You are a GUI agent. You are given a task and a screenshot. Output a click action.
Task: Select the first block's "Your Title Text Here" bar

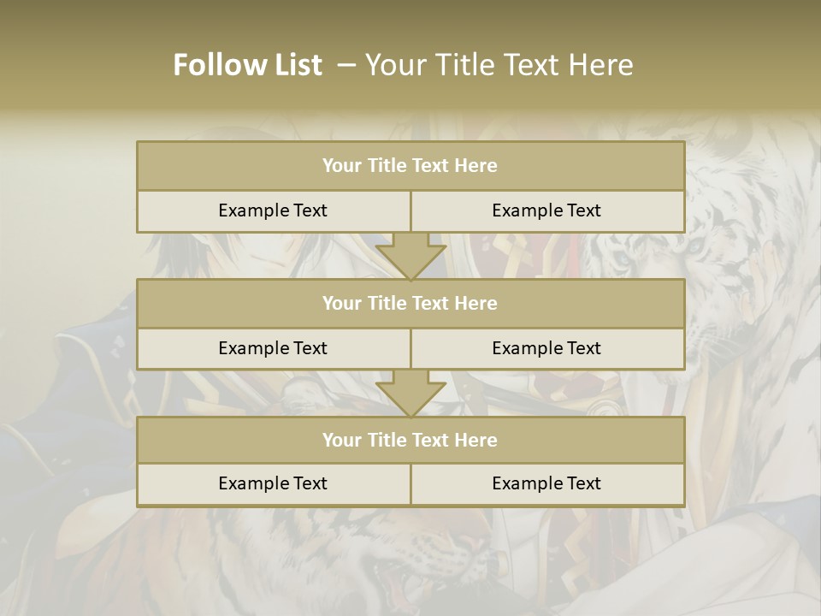click(410, 165)
